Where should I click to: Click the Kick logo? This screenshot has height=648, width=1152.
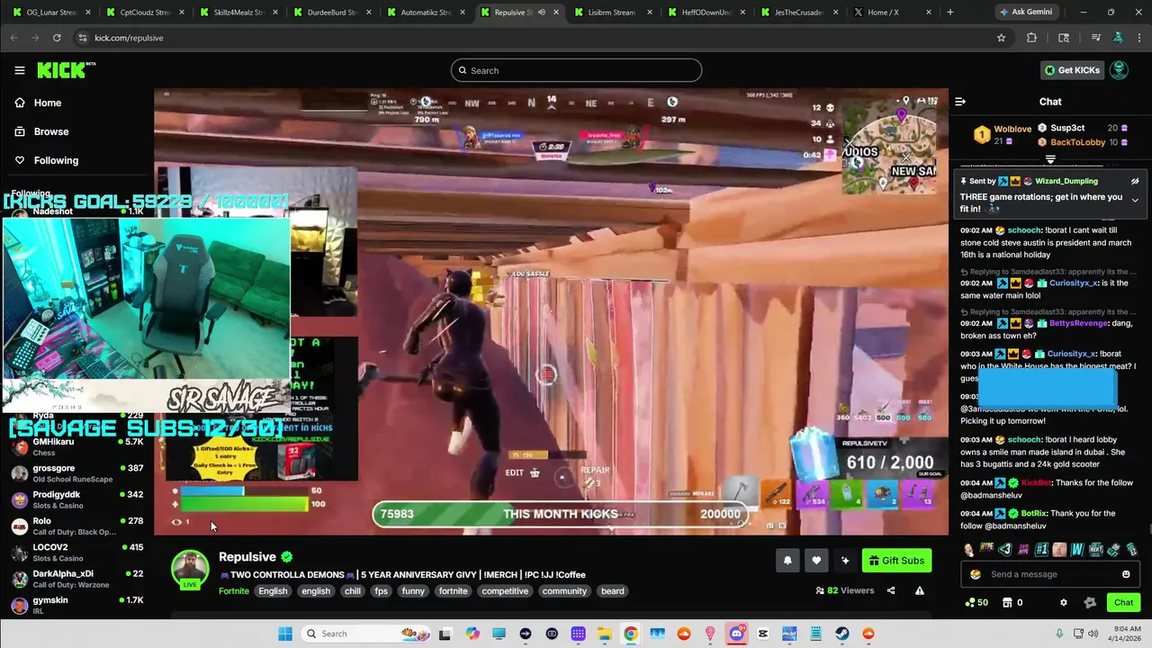pyautogui.click(x=66, y=70)
